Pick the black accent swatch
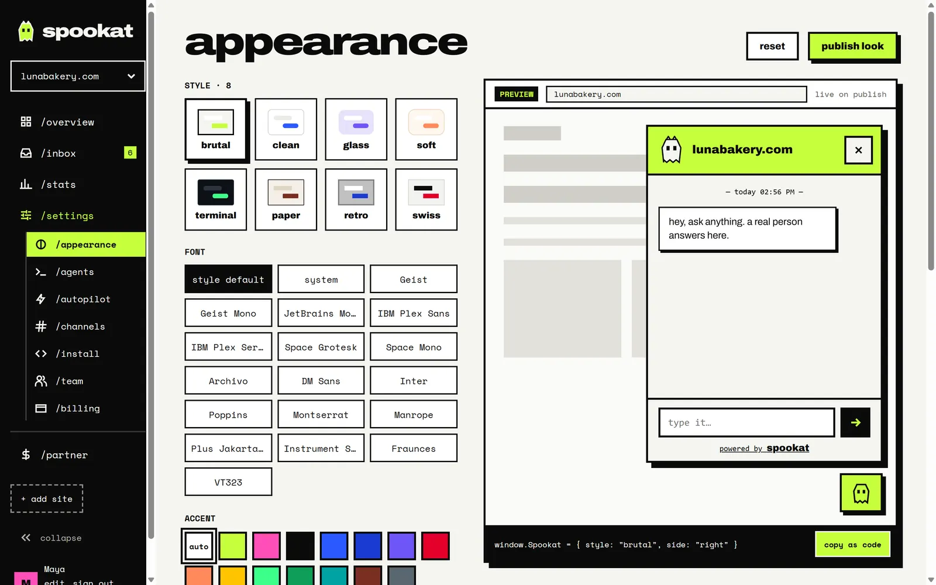Image resolution: width=936 pixels, height=585 pixels. click(301, 546)
